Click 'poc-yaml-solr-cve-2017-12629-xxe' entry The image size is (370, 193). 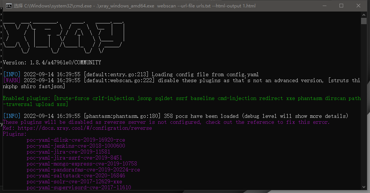click(74, 182)
